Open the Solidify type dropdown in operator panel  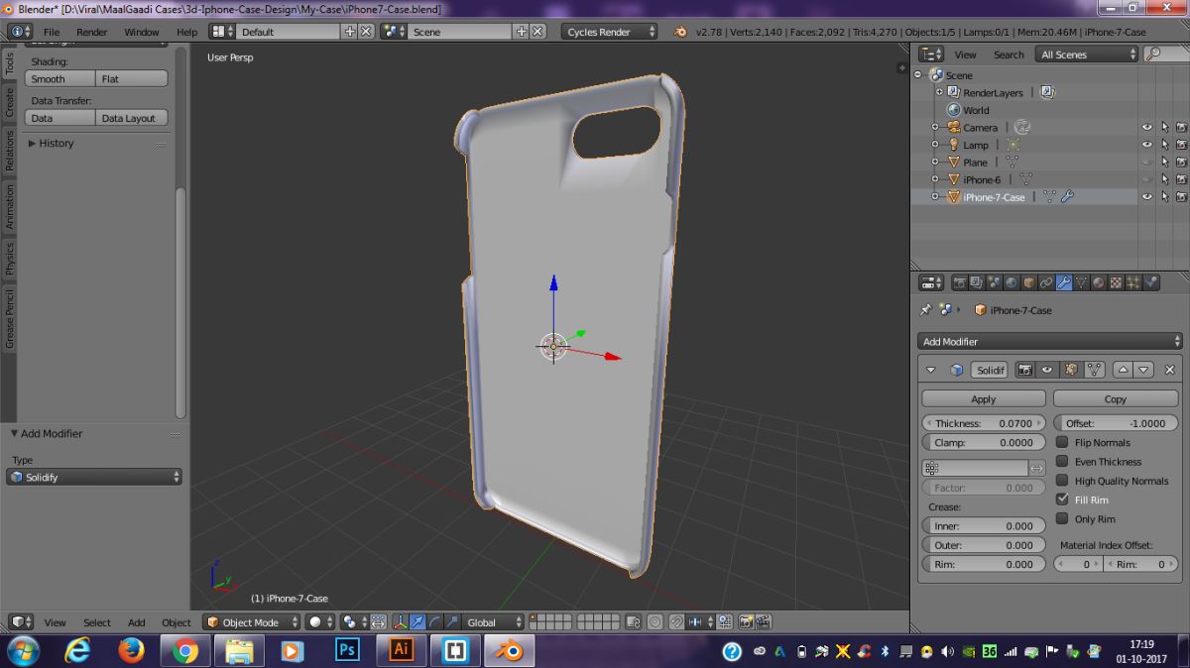click(x=94, y=477)
